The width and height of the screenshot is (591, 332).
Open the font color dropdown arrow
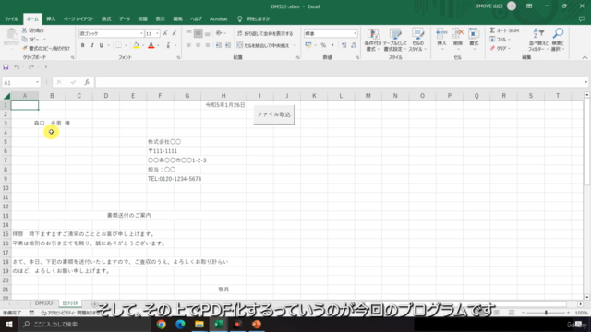click(158, 45)
